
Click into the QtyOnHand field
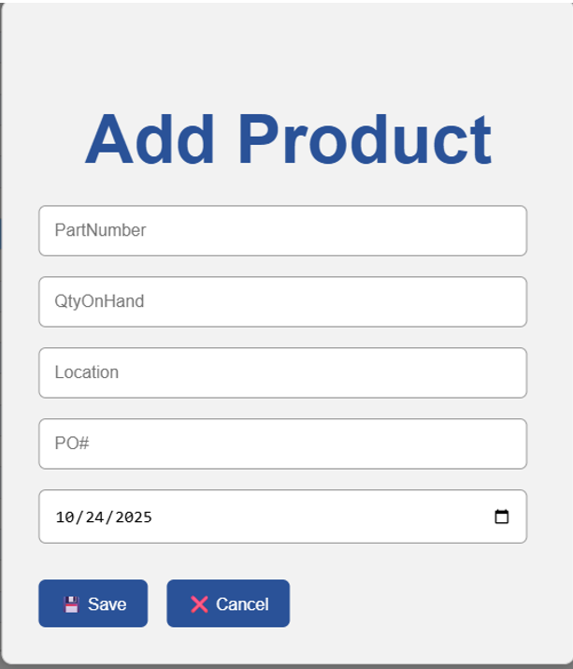tap(282, 301)
